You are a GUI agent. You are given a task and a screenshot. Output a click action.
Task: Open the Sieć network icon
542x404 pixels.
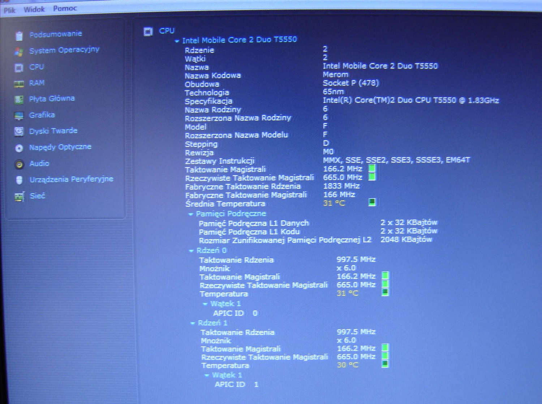[x=20, y=196]
